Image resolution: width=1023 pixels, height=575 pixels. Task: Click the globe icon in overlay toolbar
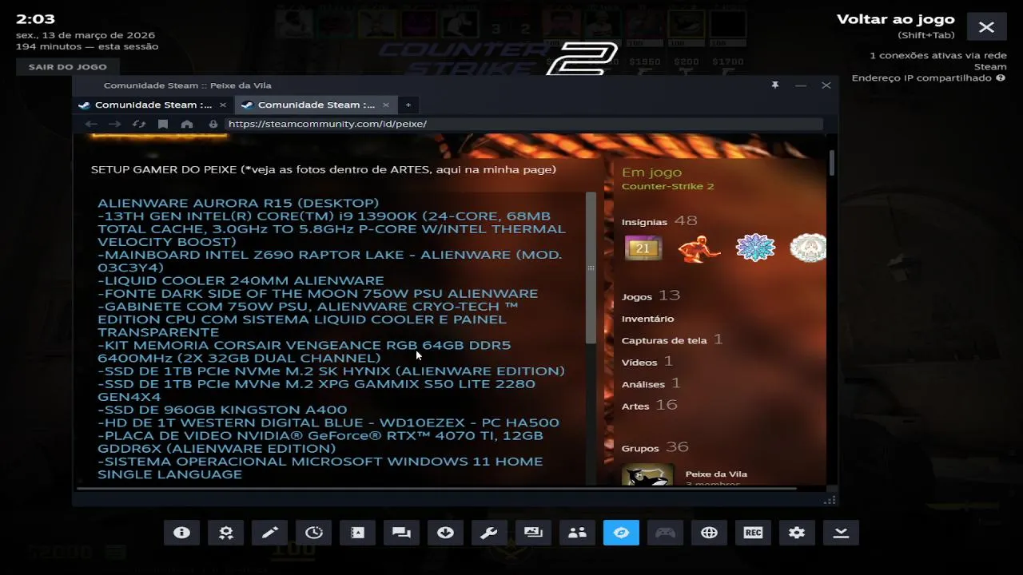[709, 533]
